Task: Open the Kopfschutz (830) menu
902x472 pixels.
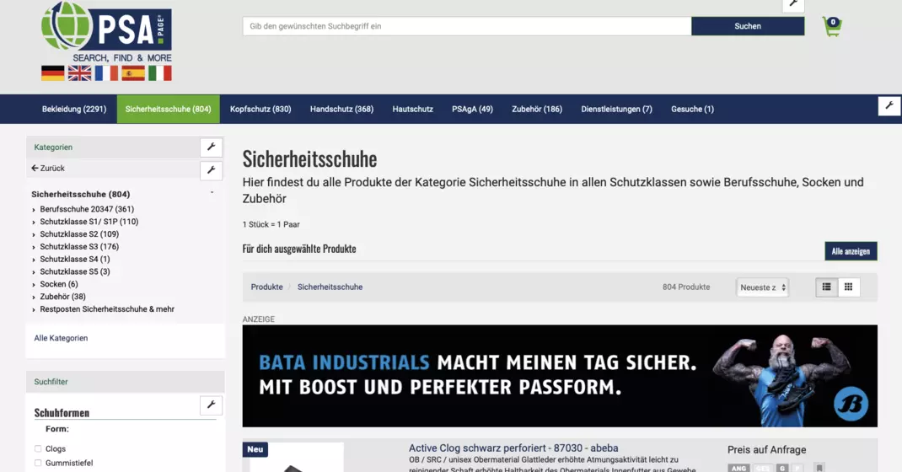Action: point(260,110)
